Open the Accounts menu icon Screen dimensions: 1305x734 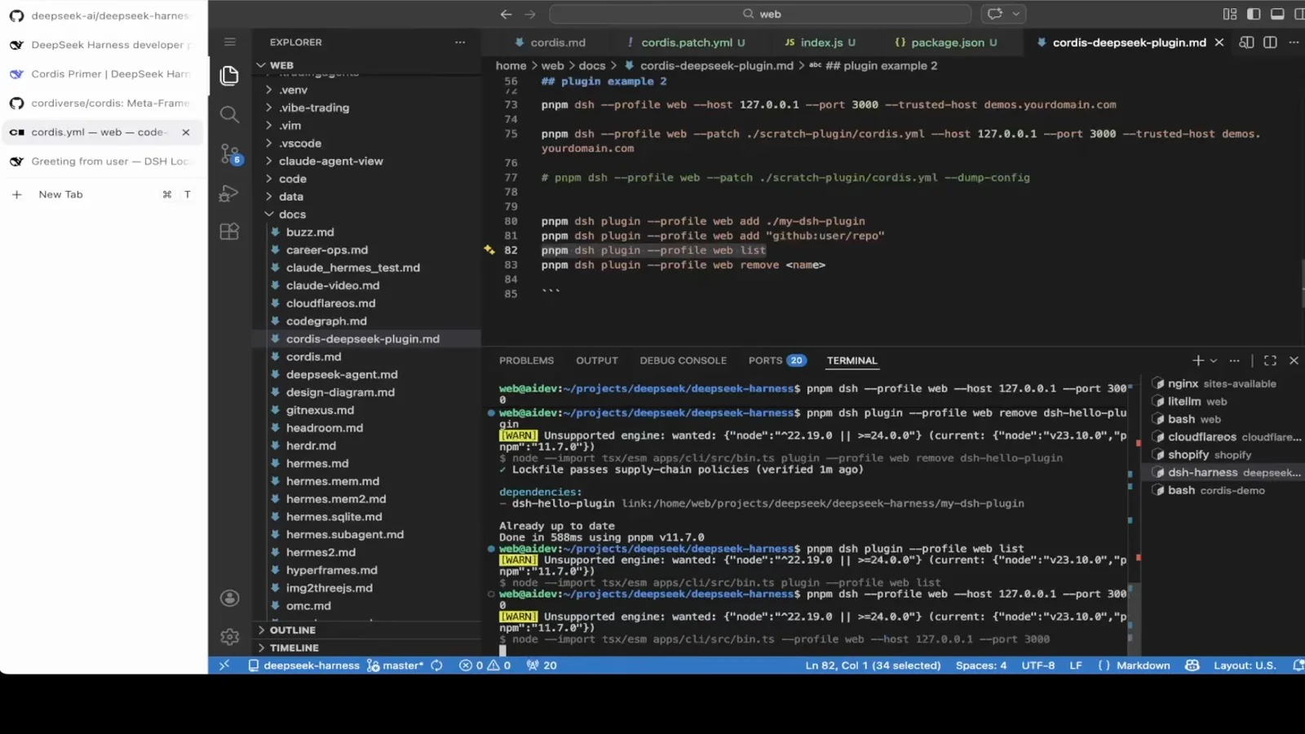(229, 598)
